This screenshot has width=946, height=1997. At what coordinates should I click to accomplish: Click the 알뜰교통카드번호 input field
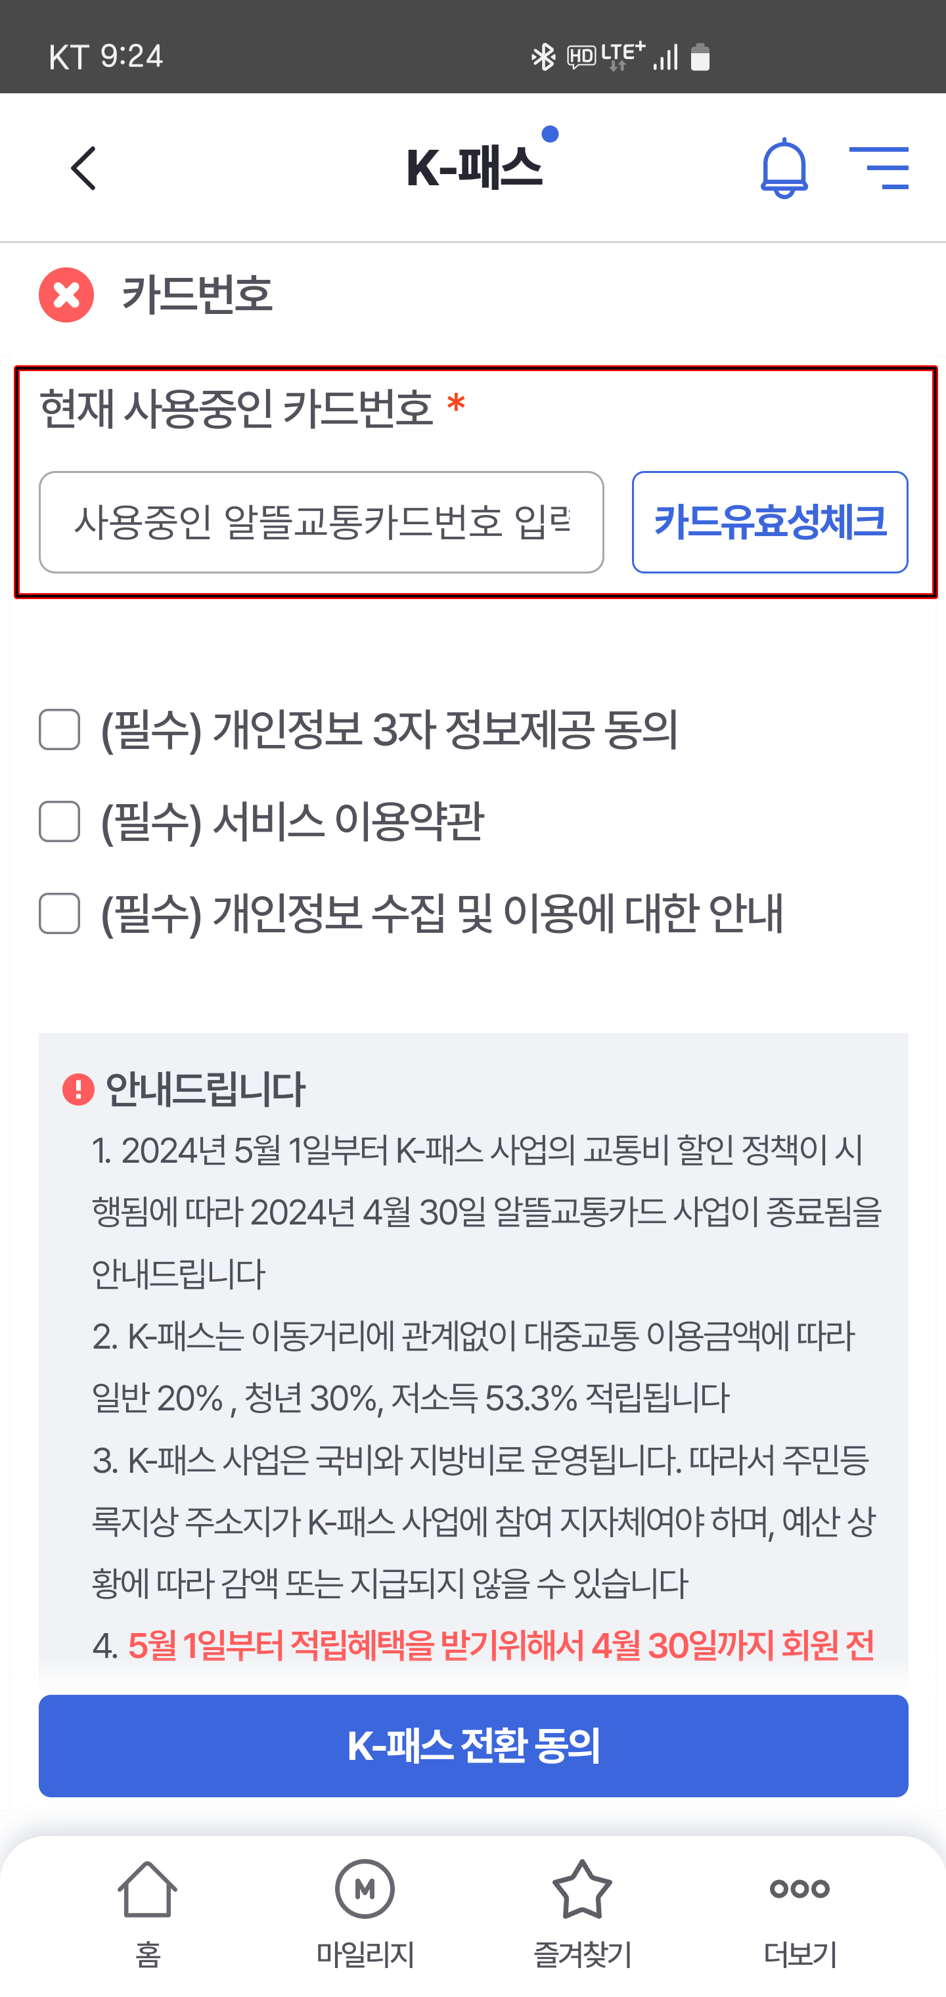pyautogui.click(x=323, y=522)
